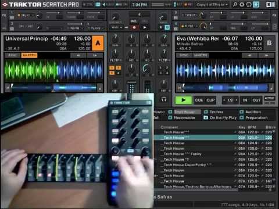The width and height of the screenshot is (279, 209).
Task: Click the headphones icon in the header
Action: point(249,5)
